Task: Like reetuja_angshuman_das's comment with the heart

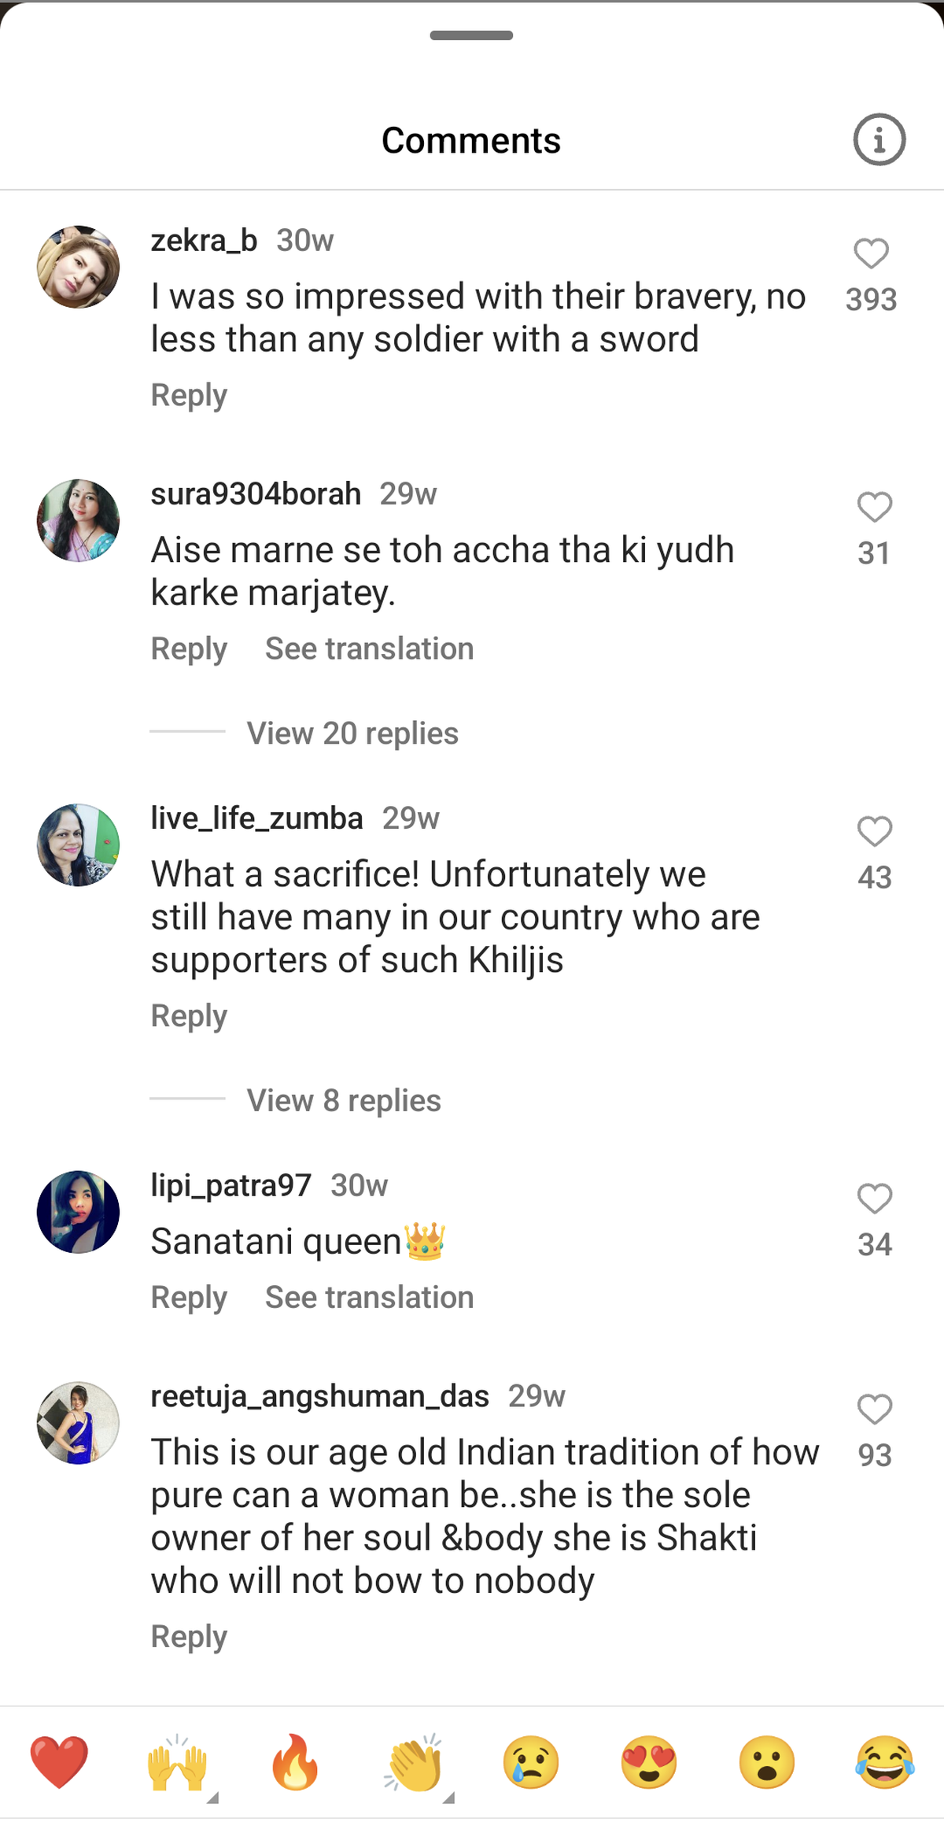Action: click(x=874, y=1410)
